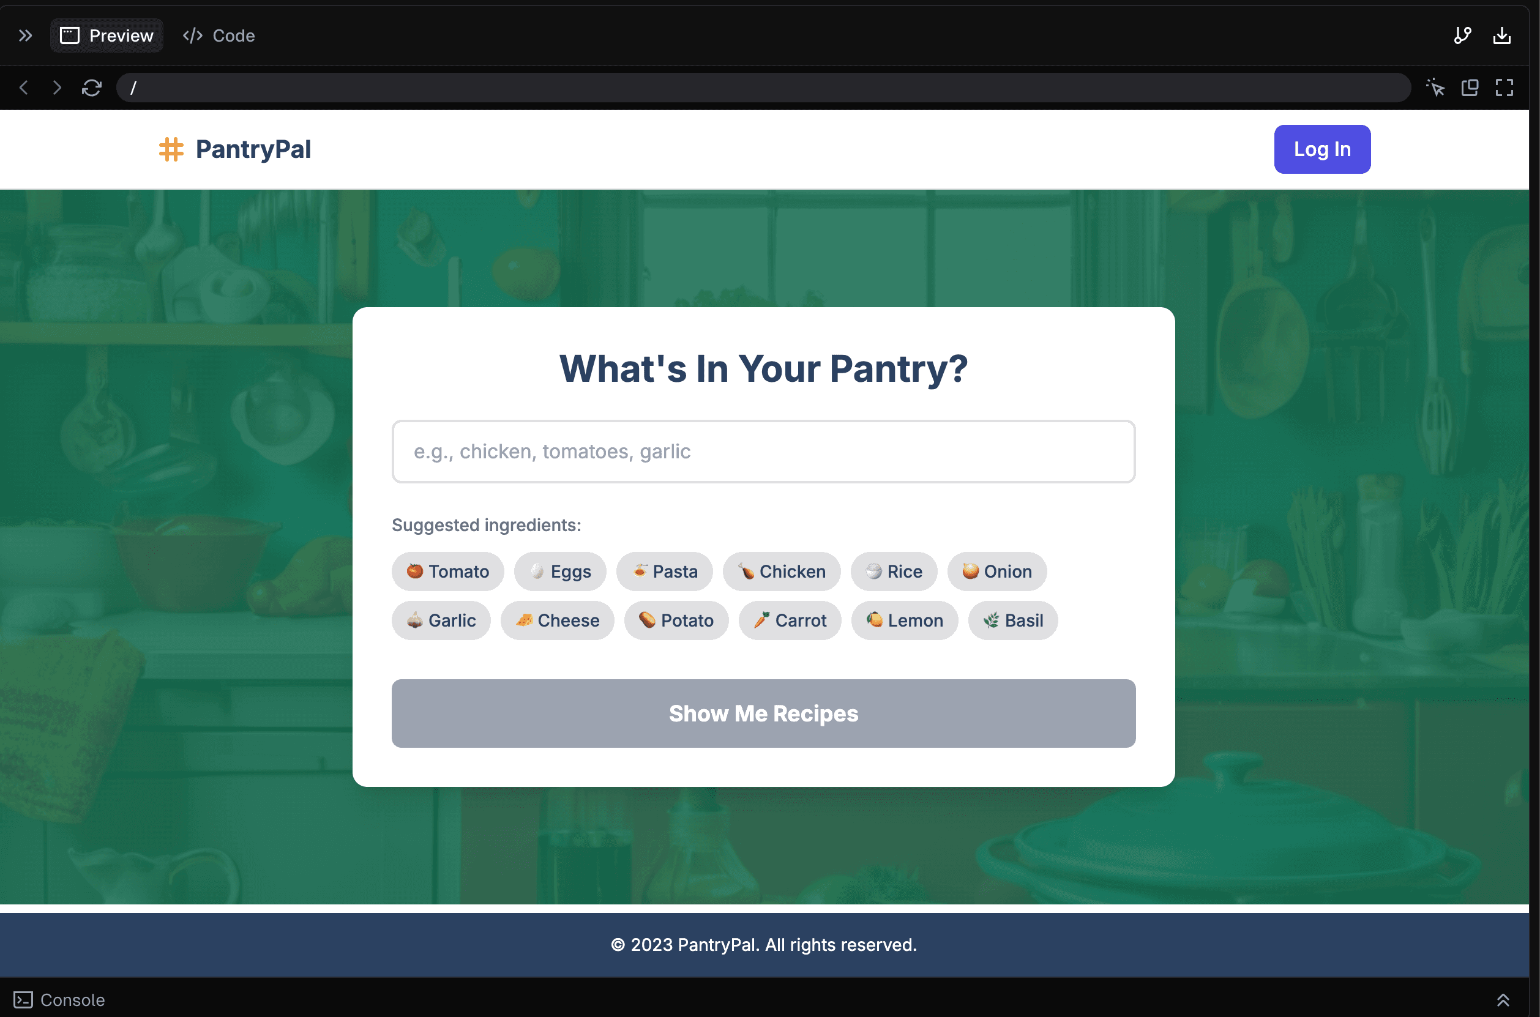The height and width of the screenshot is (1017, 1540).
Task: Click Show Me Recipes button
Action: click(763, 713)
